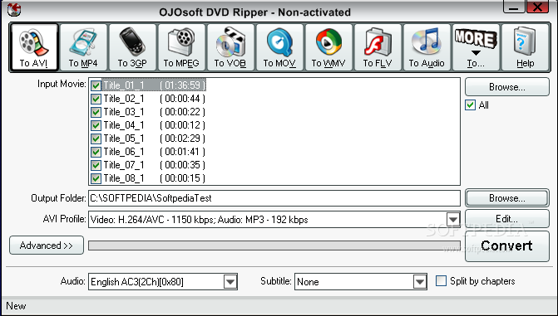Viewport: 558px width, 316px height.
Task: Click the OJOsoft app icon in title bar
Action: 14,9
